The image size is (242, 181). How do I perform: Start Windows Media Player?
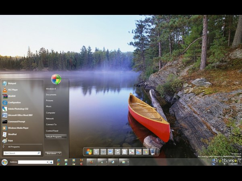(x=18, y=128)
